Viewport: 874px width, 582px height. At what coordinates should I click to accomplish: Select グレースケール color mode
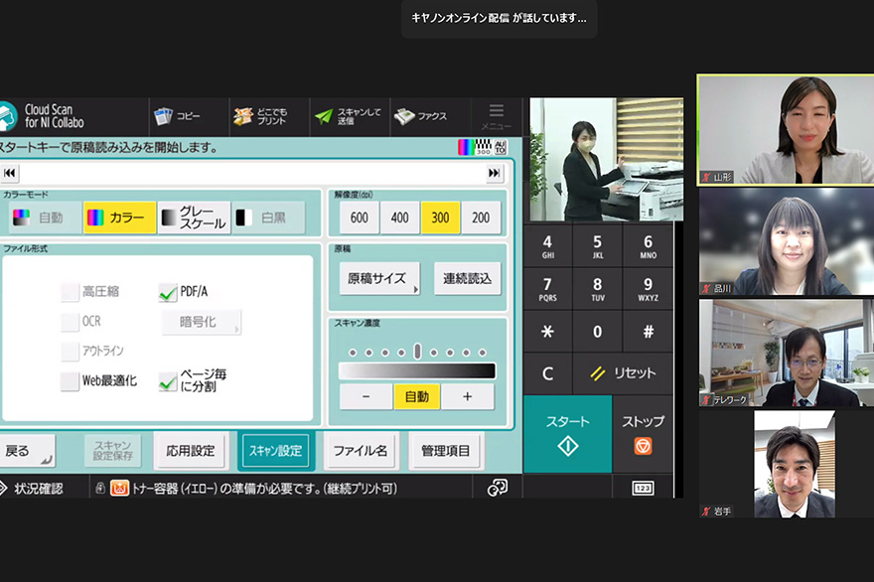pyautogui.click(x=195, y=218)
